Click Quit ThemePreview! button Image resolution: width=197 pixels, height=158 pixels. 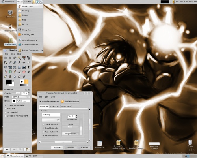click(x=49, y=102)
